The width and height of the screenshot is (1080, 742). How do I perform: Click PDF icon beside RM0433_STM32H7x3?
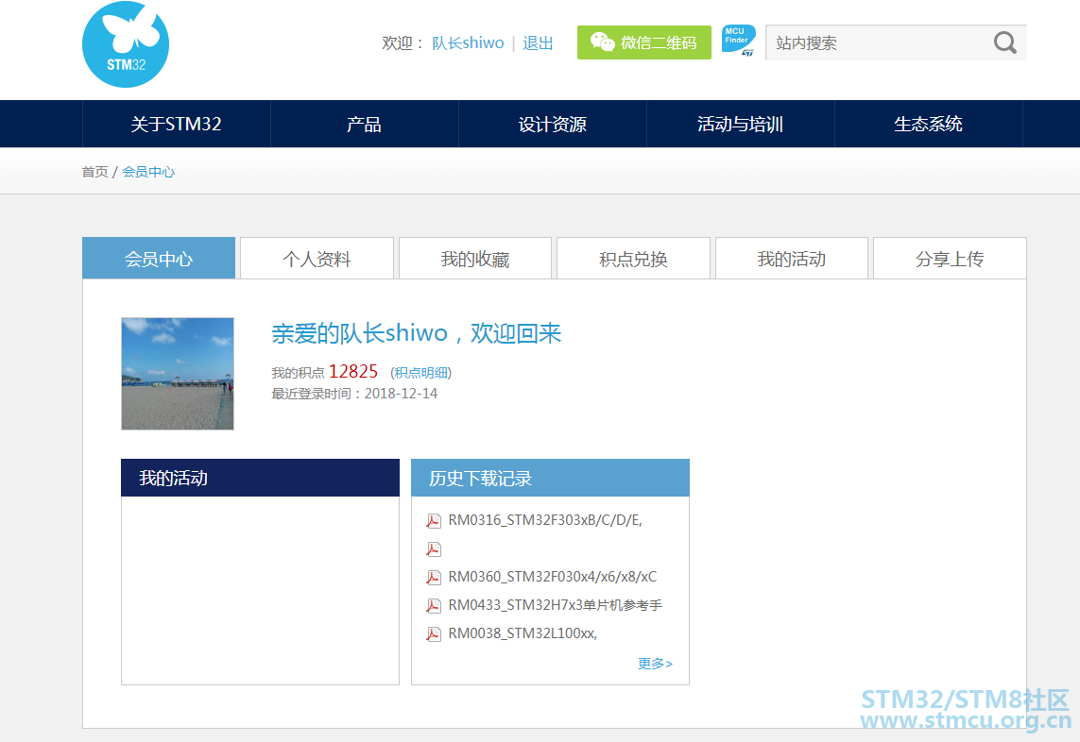[x=434, y=606]
